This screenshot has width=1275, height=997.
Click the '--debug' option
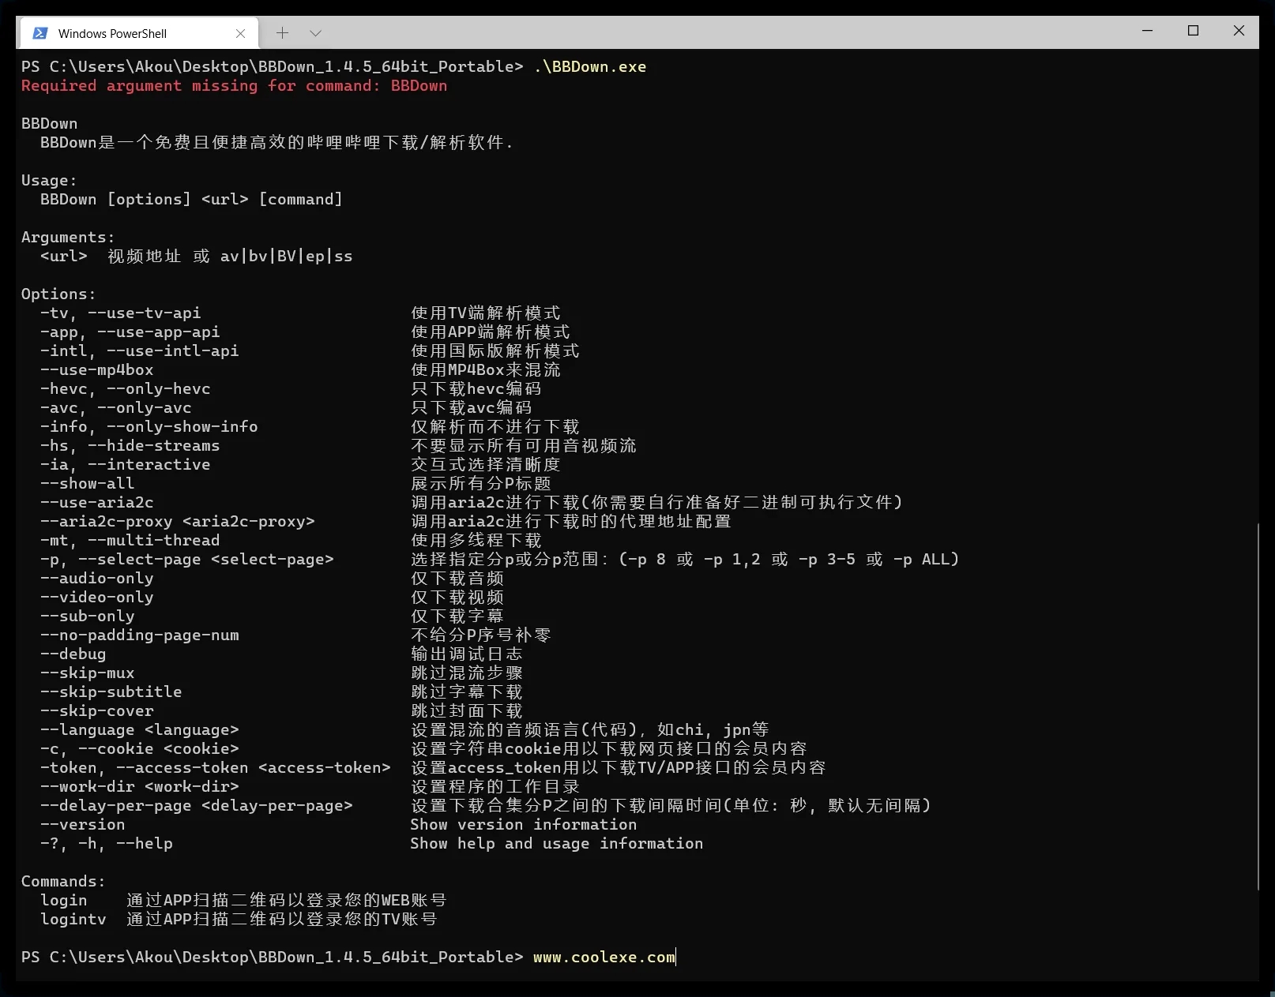(73, 654)
